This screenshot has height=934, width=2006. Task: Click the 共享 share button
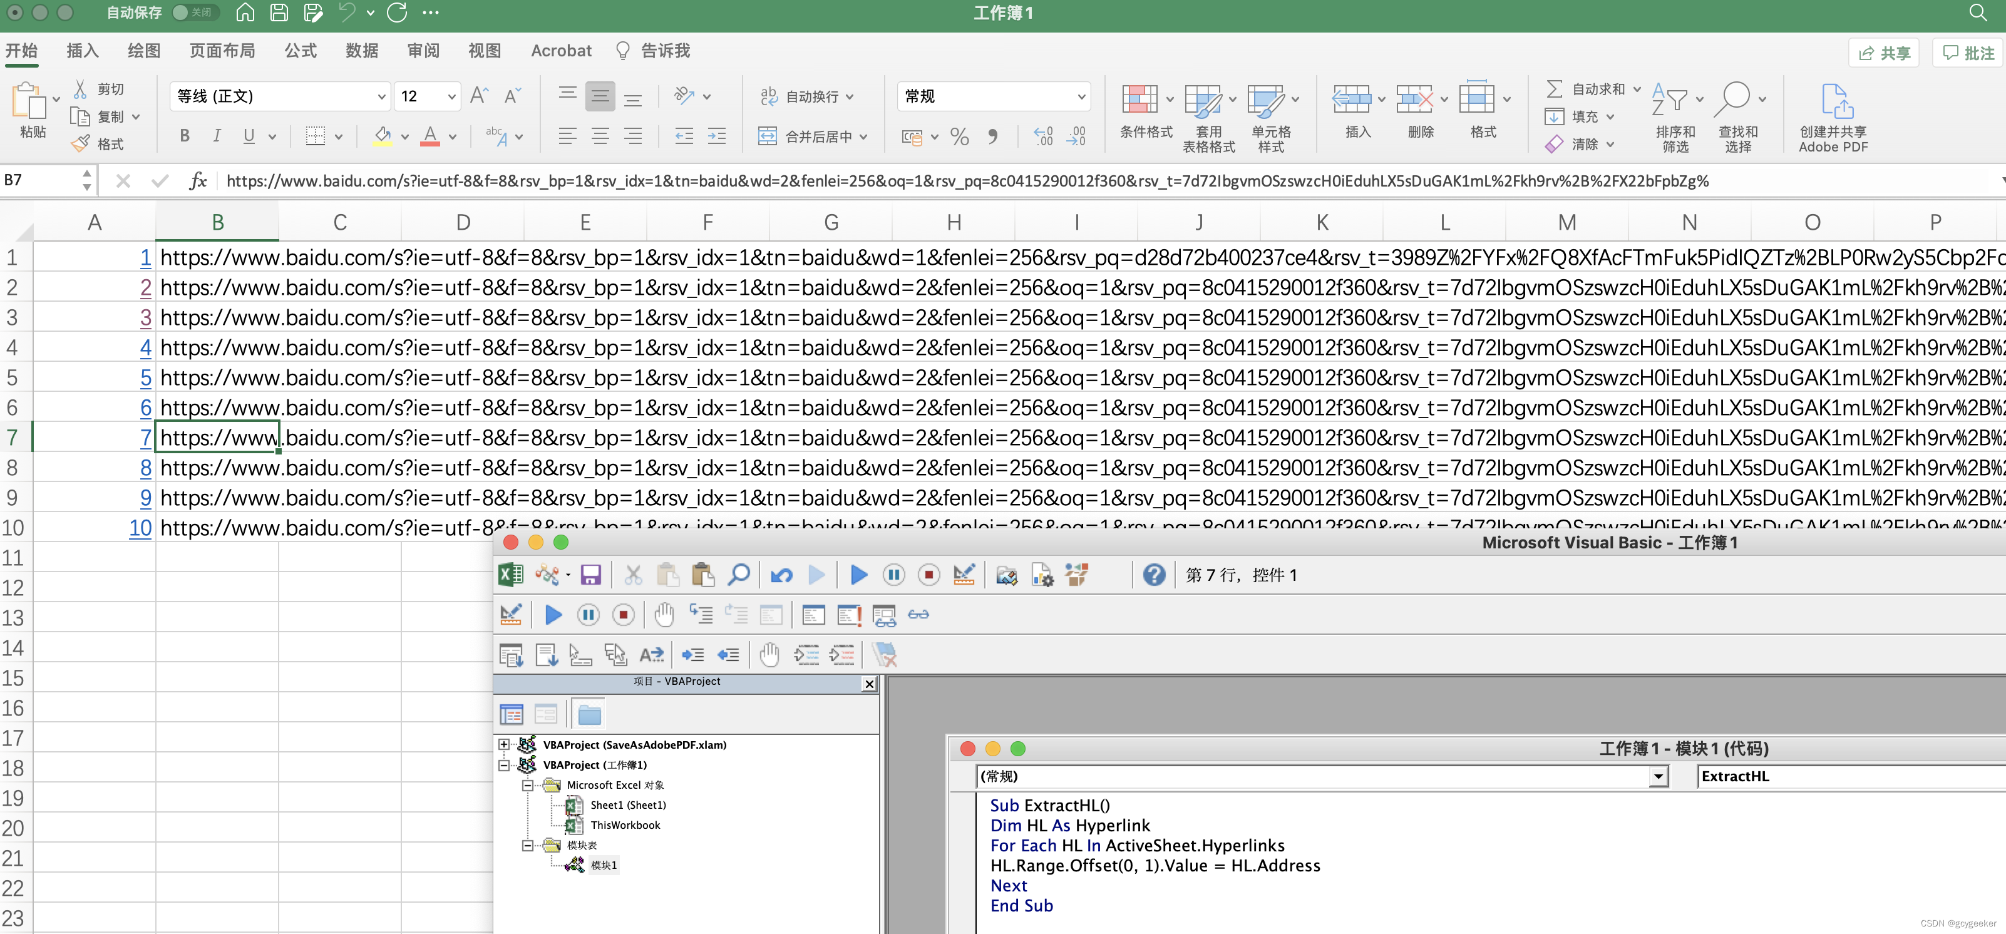pyautogui.click(x=1884, y=53)
